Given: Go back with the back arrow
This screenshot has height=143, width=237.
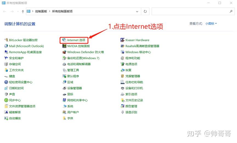Looking at the screenshot, I should tap(5, 12).
